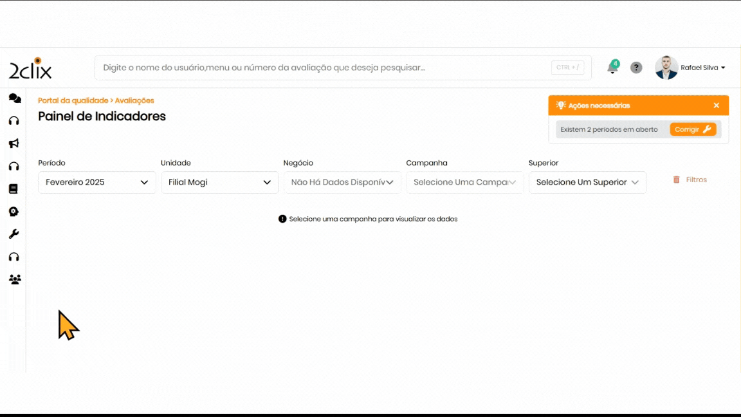Open the wrench tools sidebar icon
Viewport: 741px width, 417px height.
[14, 234]
